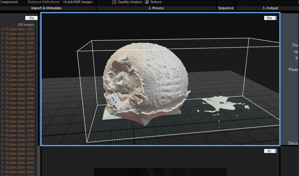Select image row with #pts: 6326
The height and width of the screenshot is (176, 299).
coord(18,121)
